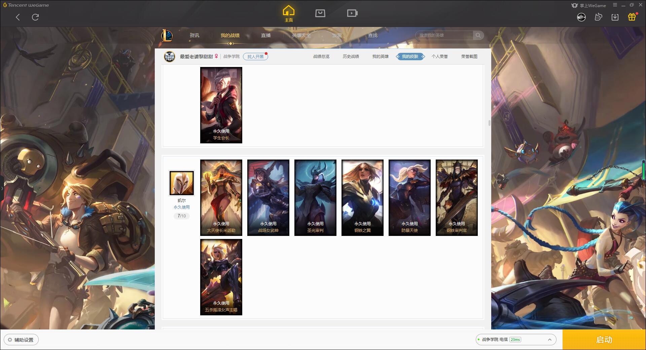Open the 战场女武神 skin card
The width and height of the screenshot is (646, 350).
click(x=268, y=198)
